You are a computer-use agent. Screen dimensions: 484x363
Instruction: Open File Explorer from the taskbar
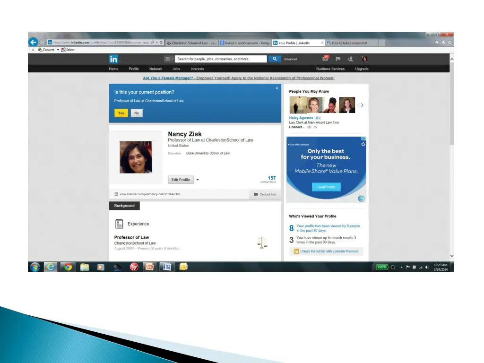(x=85, y=267)
